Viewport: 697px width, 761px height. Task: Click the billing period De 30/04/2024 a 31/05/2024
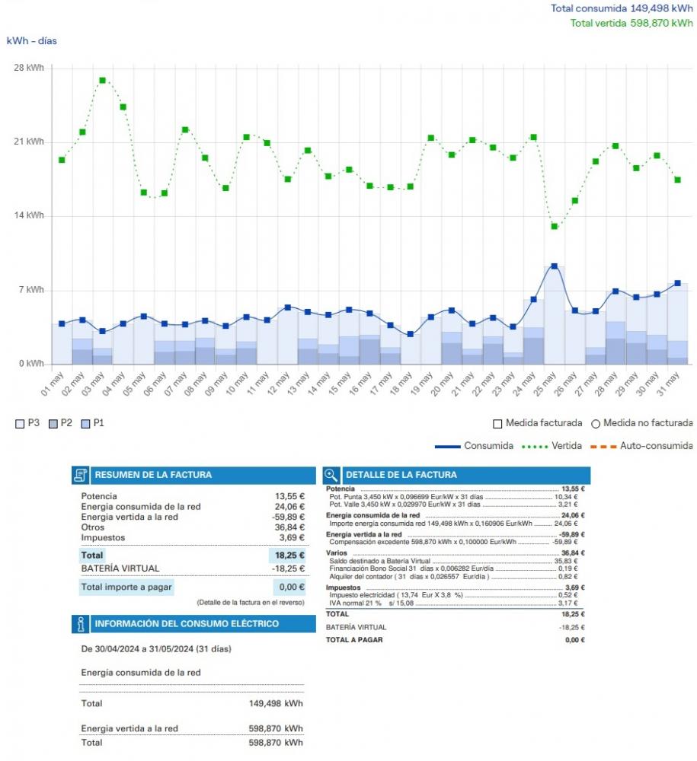pos(156,649)
